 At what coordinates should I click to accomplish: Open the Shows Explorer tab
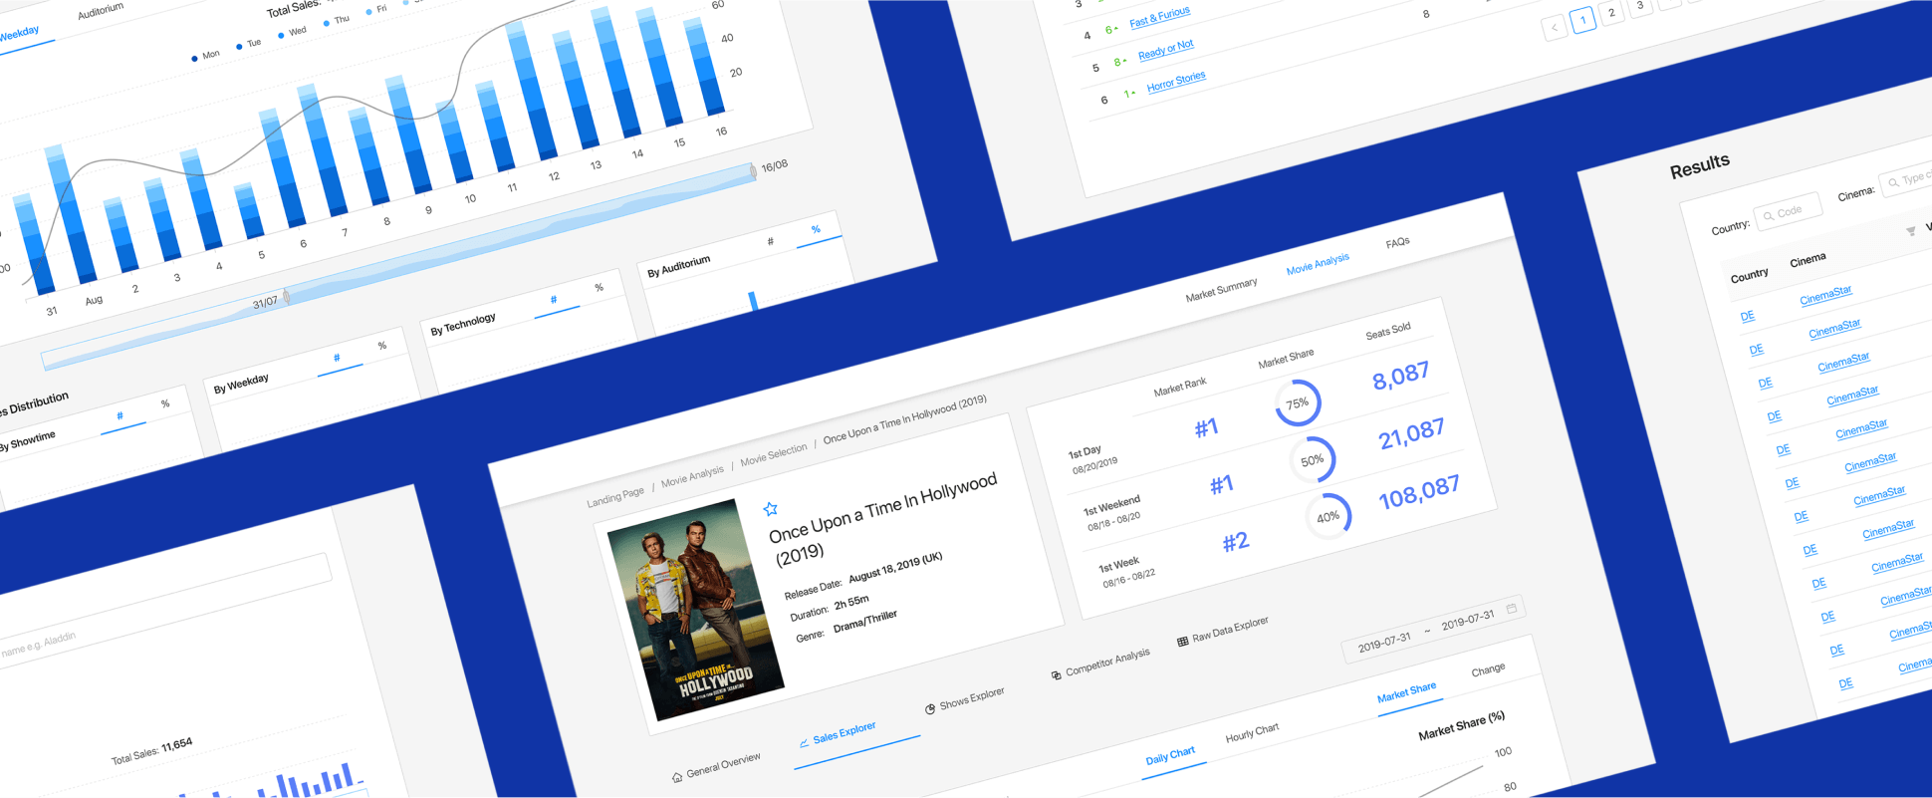[965, 699]
